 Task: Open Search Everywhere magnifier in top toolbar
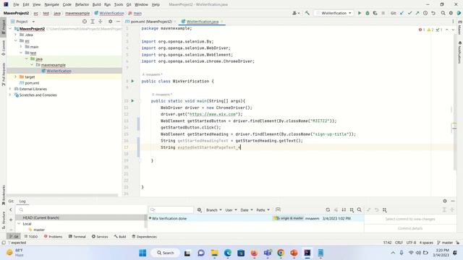click(x=443, y=13)
